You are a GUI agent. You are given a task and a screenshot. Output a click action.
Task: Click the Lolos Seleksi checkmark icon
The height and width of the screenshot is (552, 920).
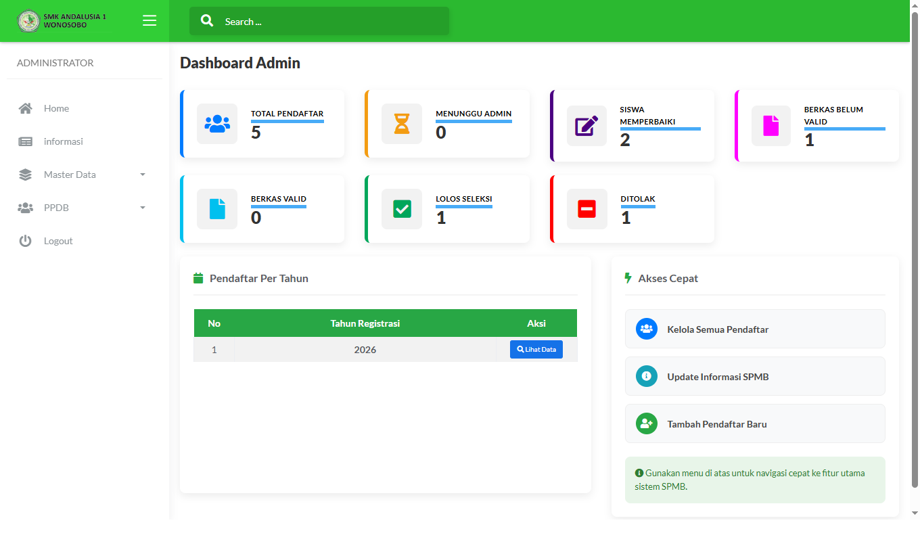(402, 209)
